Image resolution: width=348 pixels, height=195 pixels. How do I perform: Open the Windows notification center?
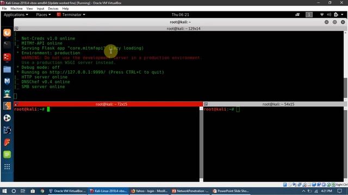pos(339,191)
